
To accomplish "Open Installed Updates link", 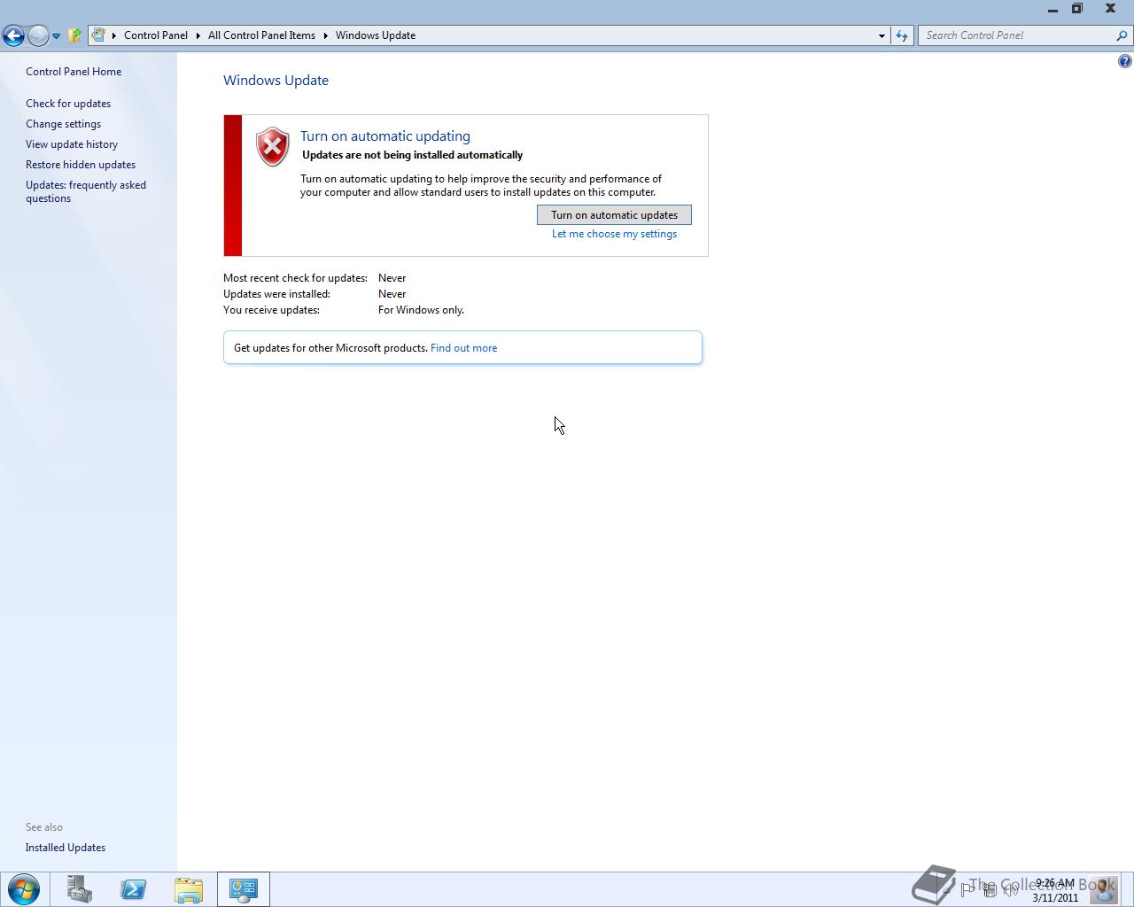I will [x=66, y=848].
